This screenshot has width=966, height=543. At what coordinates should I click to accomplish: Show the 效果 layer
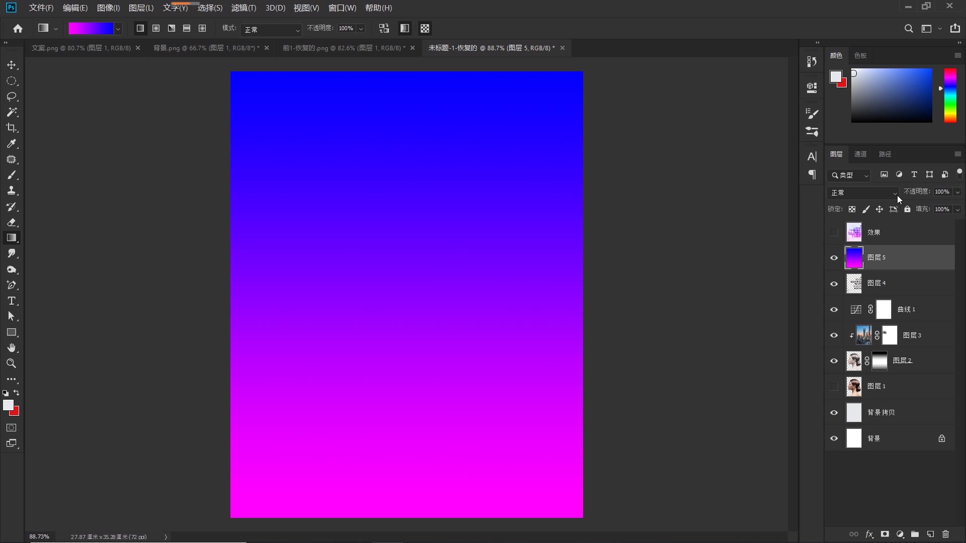(834, 232)
